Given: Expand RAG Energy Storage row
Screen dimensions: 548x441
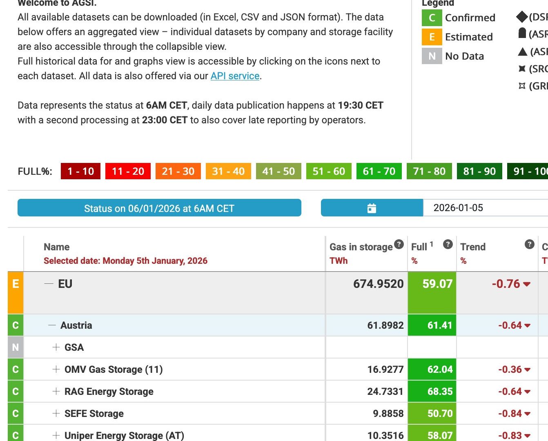Looking at the screenshot, I should (56, 392).
